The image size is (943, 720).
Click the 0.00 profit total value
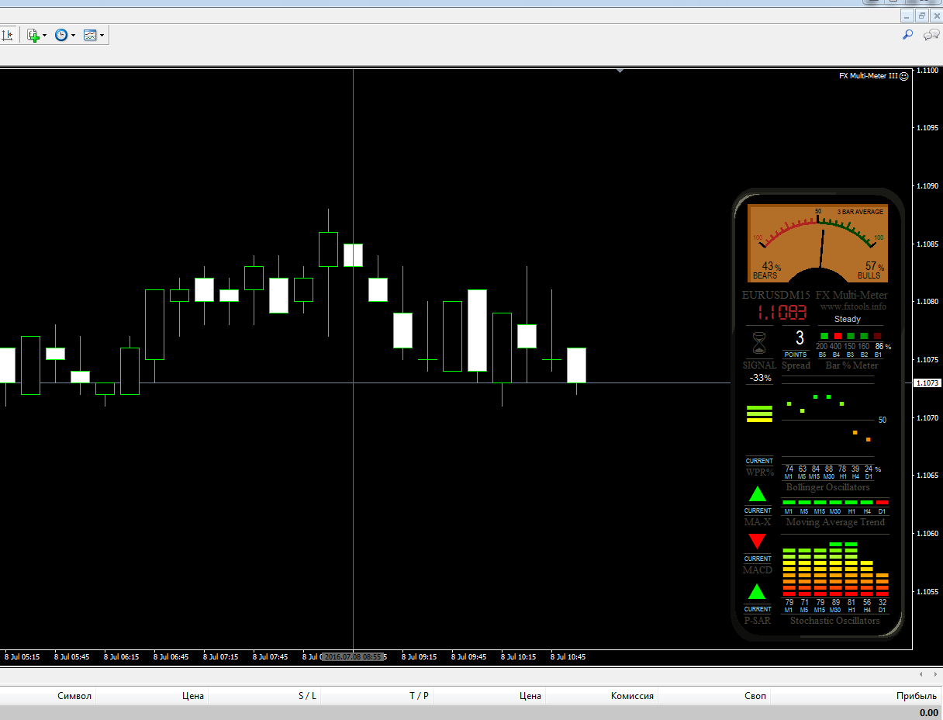click(x=928, y=712)
